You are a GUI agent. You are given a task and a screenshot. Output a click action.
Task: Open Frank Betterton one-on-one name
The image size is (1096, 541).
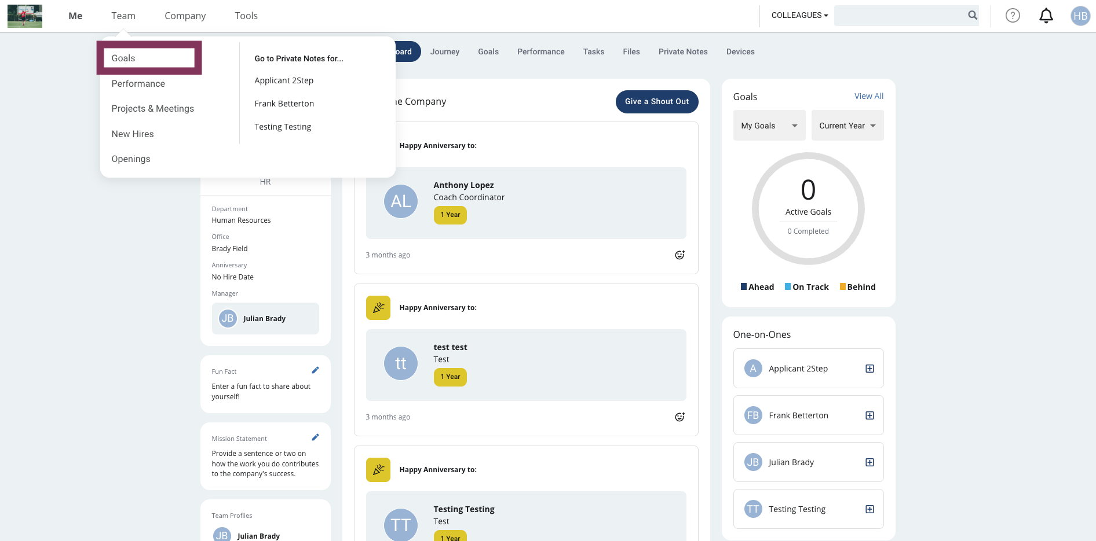tap(798, 415)
